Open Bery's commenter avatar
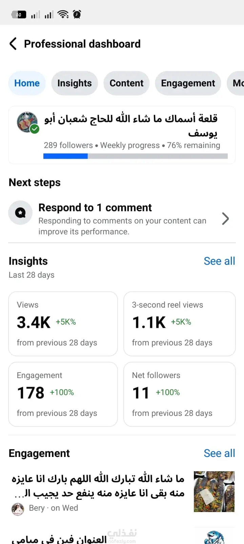 (x=18, y=509)
